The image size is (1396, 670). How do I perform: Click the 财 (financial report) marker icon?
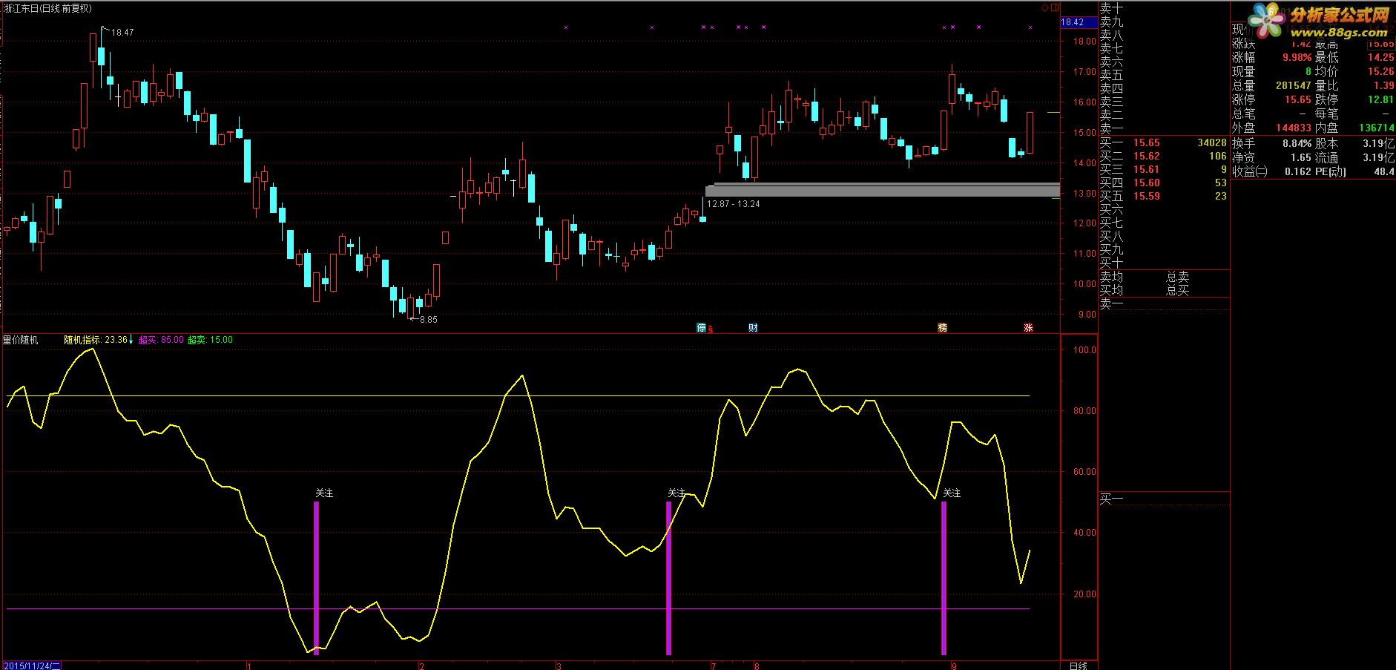pos(753,327)
